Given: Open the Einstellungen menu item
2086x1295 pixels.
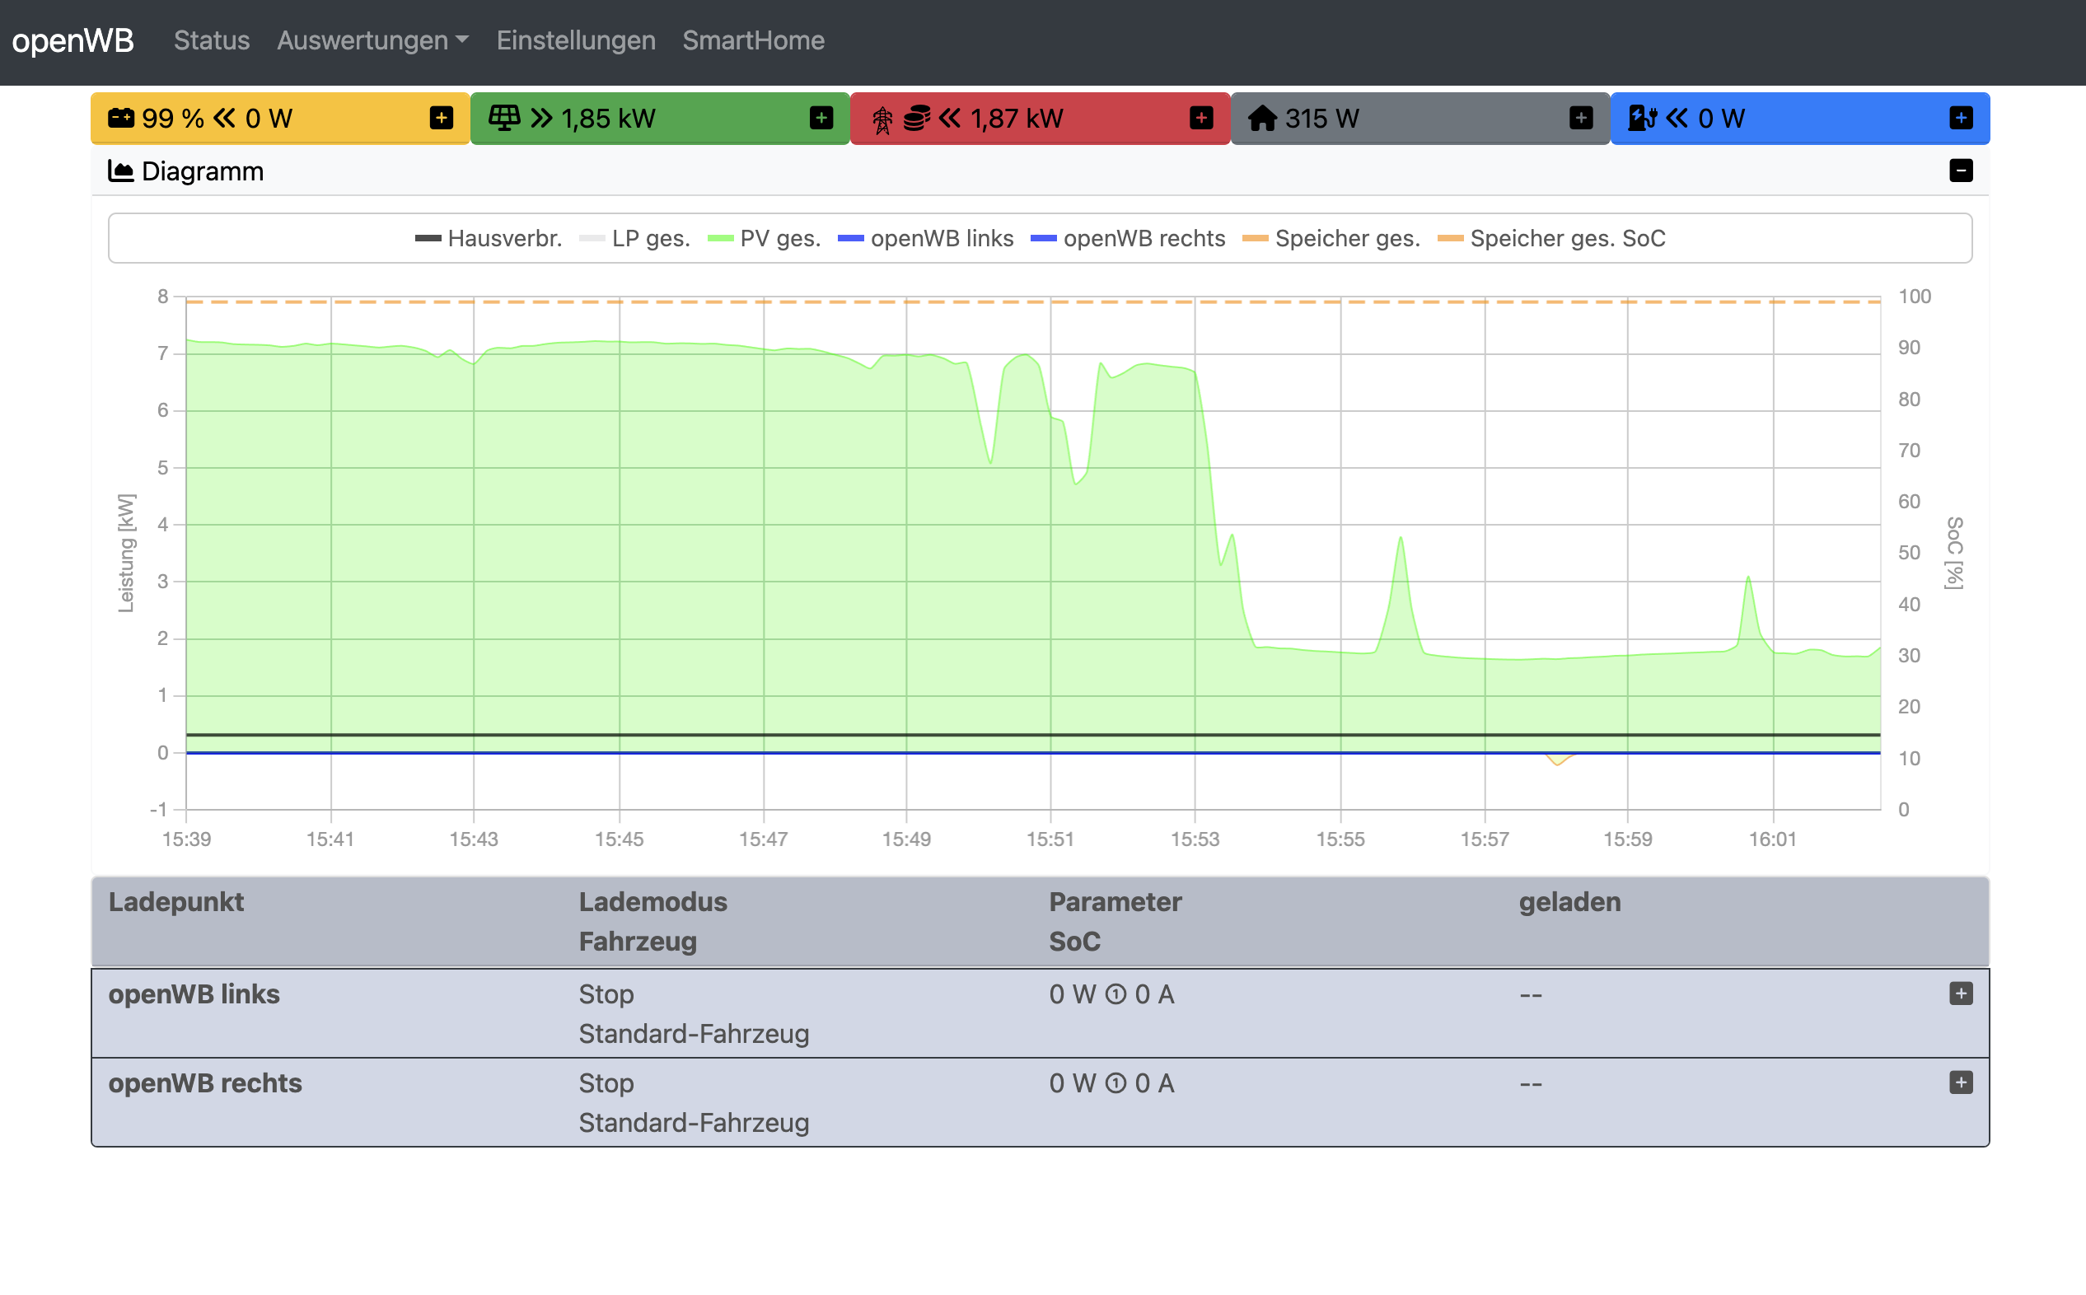Looking at the screenshot, I should [575, 40].
